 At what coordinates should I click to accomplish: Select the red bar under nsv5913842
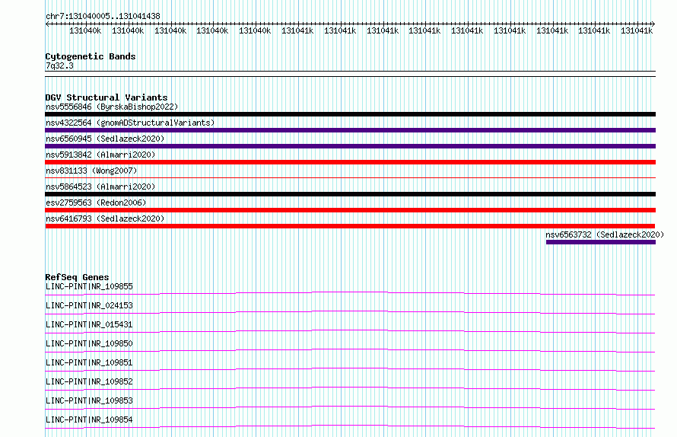(x=350, y=162)
